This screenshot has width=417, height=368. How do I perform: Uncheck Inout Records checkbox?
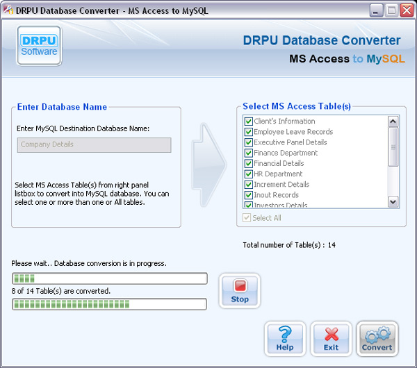[248, 194]
